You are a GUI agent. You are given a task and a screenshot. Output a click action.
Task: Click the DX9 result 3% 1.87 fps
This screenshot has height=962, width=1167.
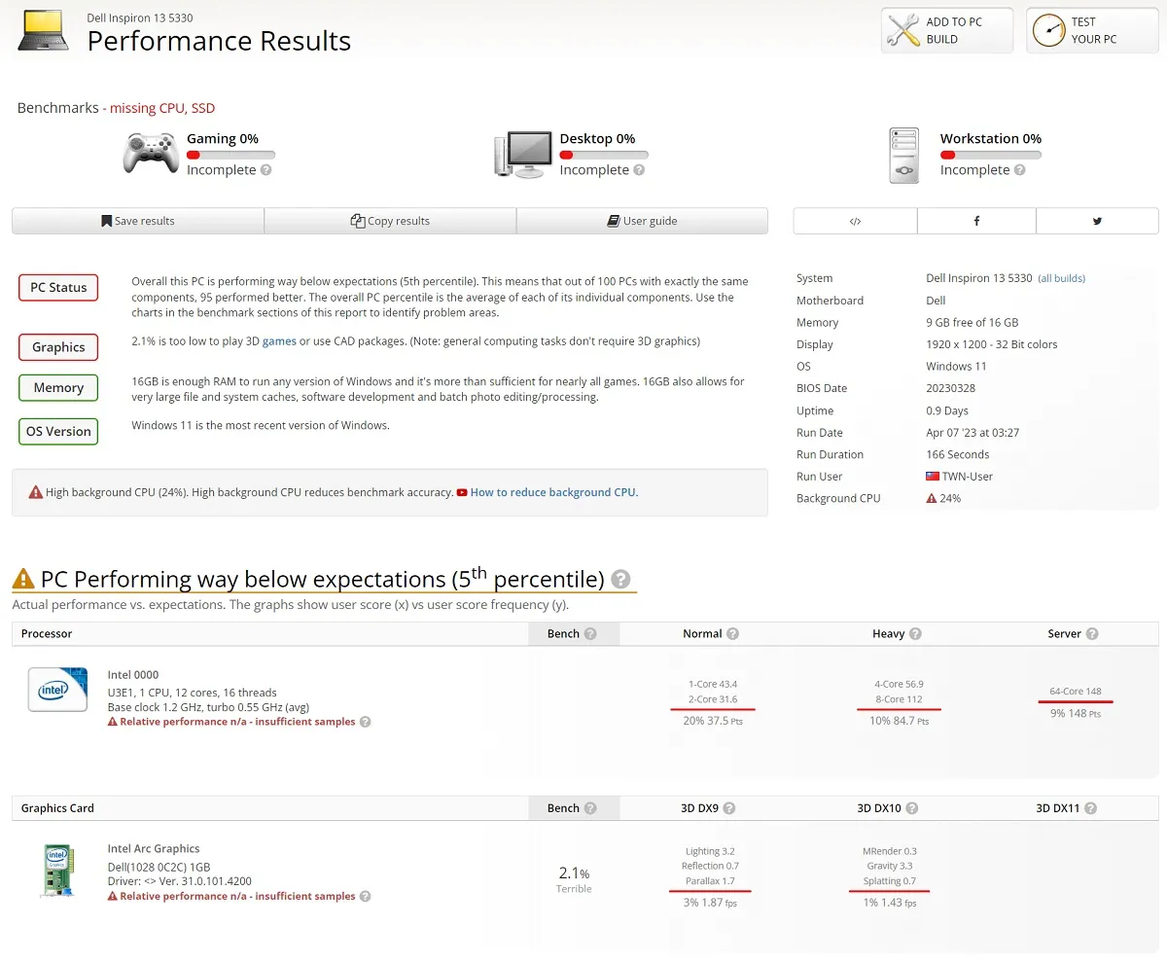(x=710, y=903)
